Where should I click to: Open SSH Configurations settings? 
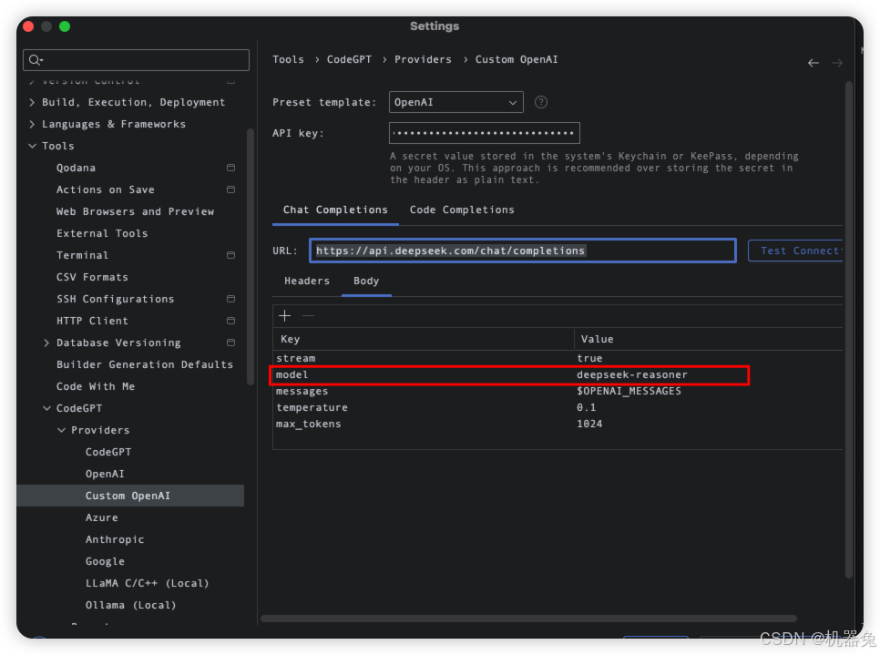pos(115,299)
